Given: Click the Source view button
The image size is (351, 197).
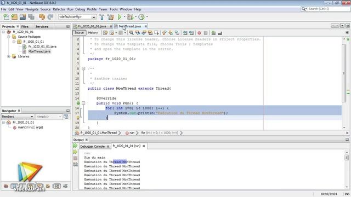Looking at the screenshot, I should [x=79, y=33].
